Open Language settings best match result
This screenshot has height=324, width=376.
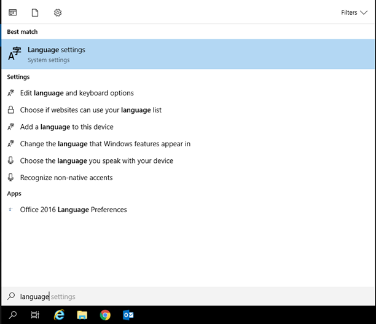(57, 54)
